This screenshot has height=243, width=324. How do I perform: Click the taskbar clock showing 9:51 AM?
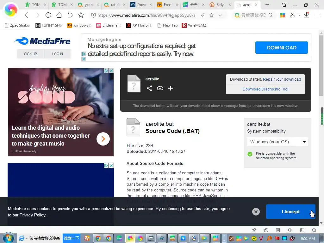(308, 238)
